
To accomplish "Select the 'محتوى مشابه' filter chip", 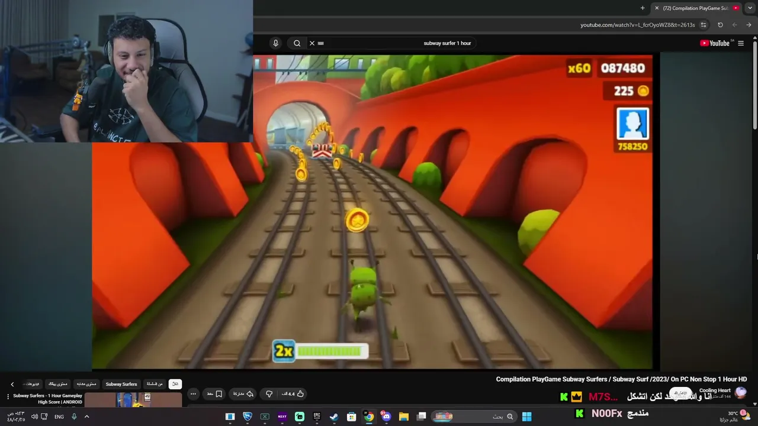I will (x=86, y=384).
